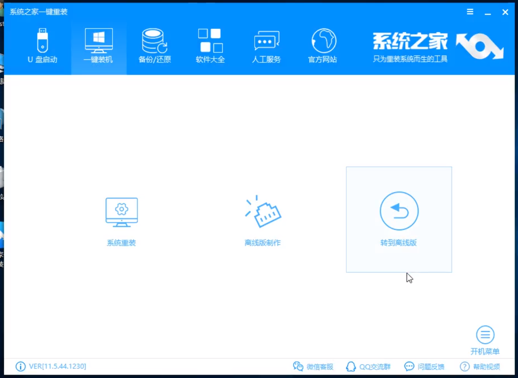Open 离线版制作 offline version maker
This screenshot has height=378, width=518.
click(263, 220)
